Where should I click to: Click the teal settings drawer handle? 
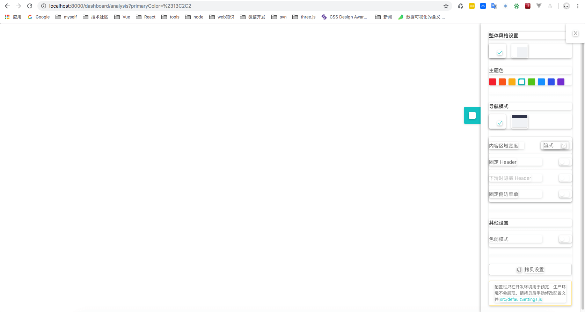click(x=472, y=115)
